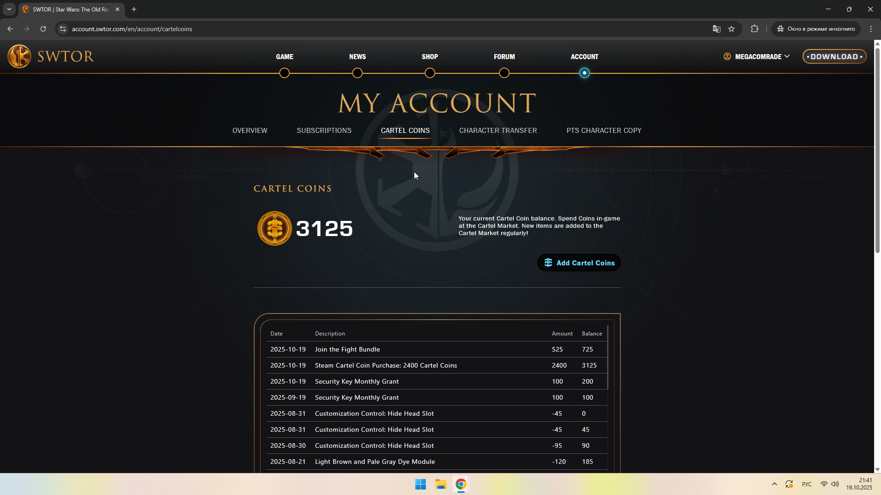The width and height of the screenshot is (881, 495).
Task: Open File Explorer from taskbar
Action: point(440,484)
